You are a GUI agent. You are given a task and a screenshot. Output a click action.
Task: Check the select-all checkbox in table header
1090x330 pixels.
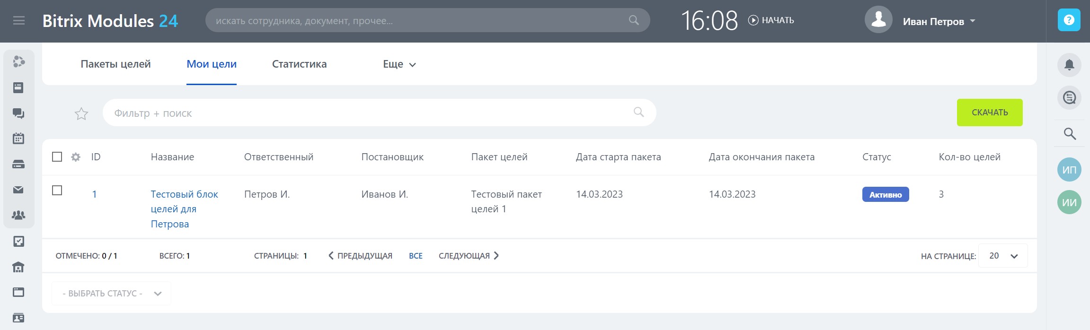[57, 157]
